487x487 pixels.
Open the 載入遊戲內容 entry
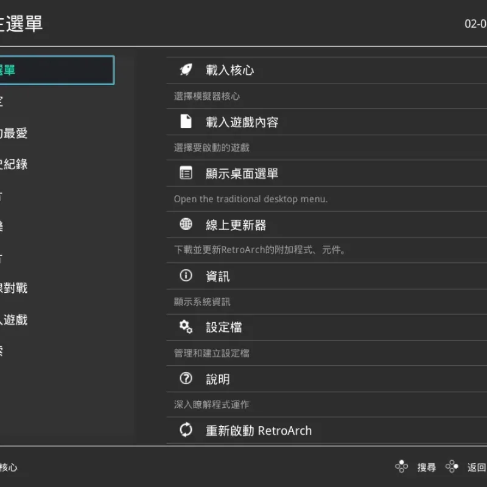[327, 122]
